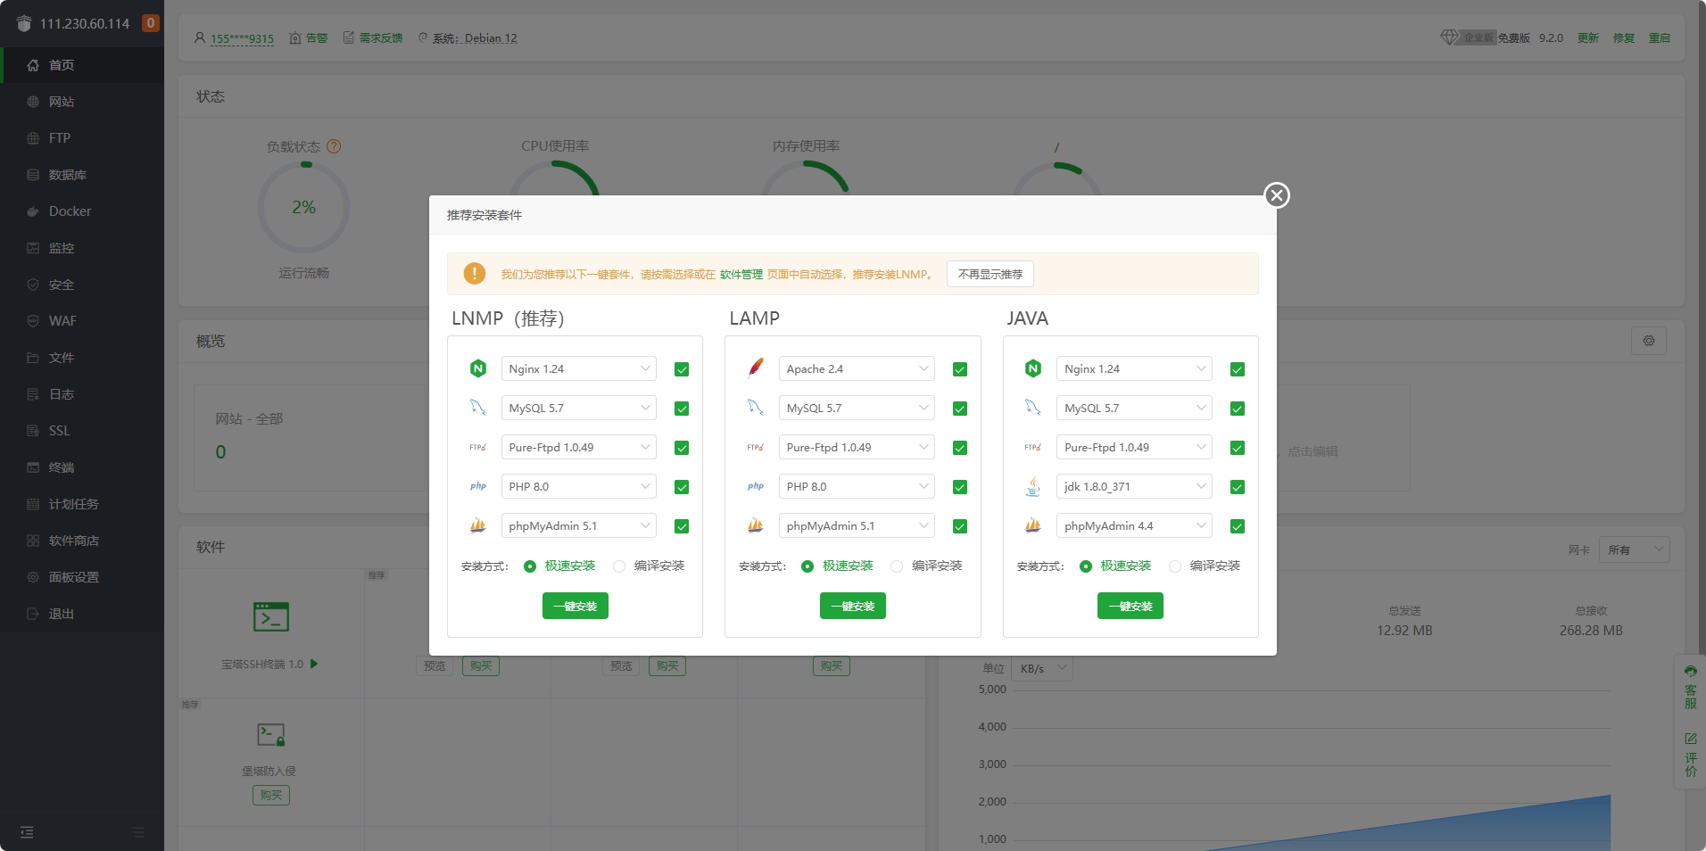
Task: Open the PHP 8.0 version dropdown in LAMP
Action: [856, 486]
